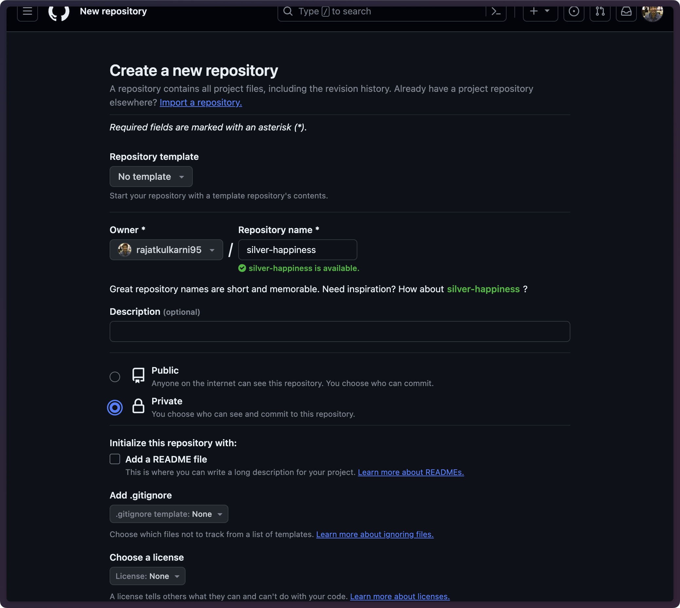Click the Repository name field
The width and height of the screenshot is (680, 608).
(297, 250)
